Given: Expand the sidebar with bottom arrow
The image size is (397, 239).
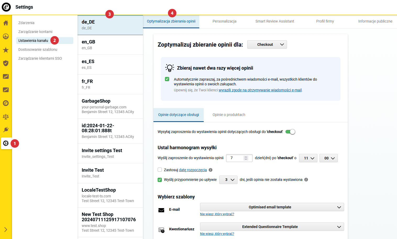Looking at the screenshot, I should click(6, 230).
